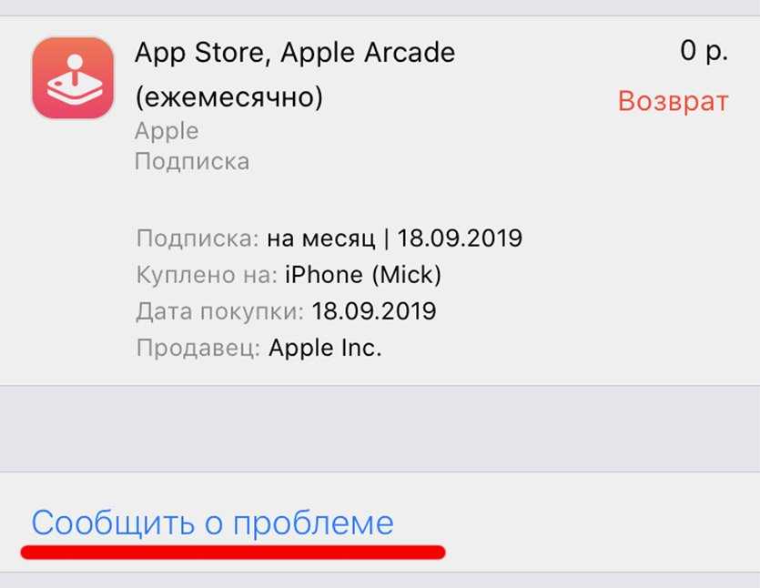Select the 'Подписка:' field label in details
This screenshot has width=760, height=588.
pyautogui.click(x=198, y=238)
